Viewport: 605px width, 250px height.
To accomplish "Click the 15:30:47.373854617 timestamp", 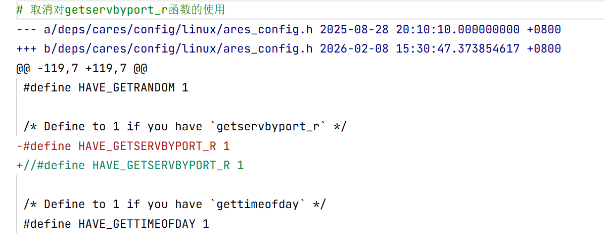I will [457, 49].
